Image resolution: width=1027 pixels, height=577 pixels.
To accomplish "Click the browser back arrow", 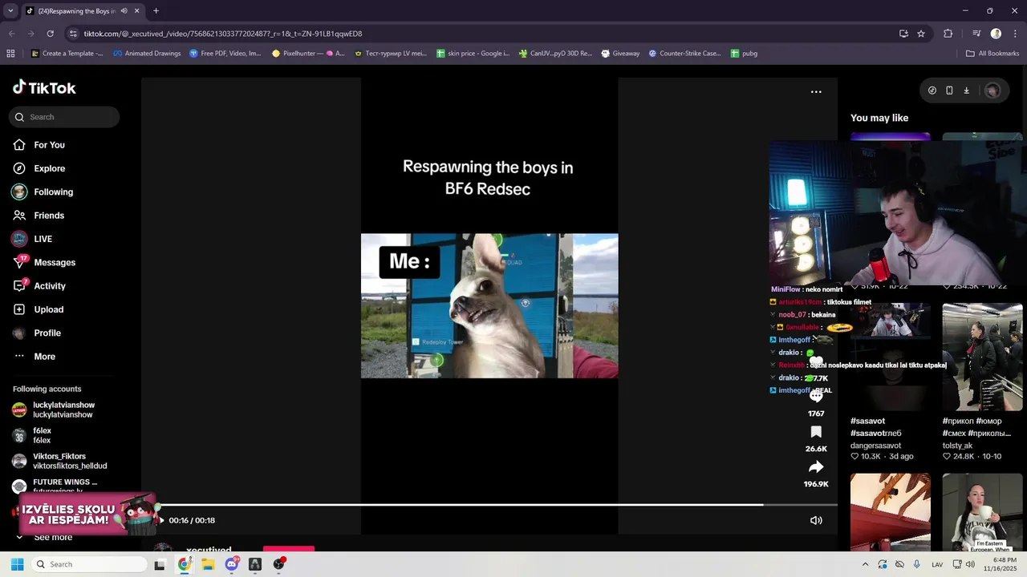I will point(11,34).
